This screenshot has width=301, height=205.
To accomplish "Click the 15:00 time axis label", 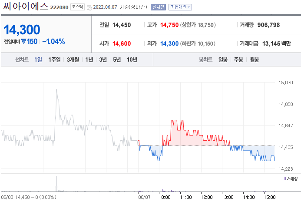I will (x=270, y=197).
